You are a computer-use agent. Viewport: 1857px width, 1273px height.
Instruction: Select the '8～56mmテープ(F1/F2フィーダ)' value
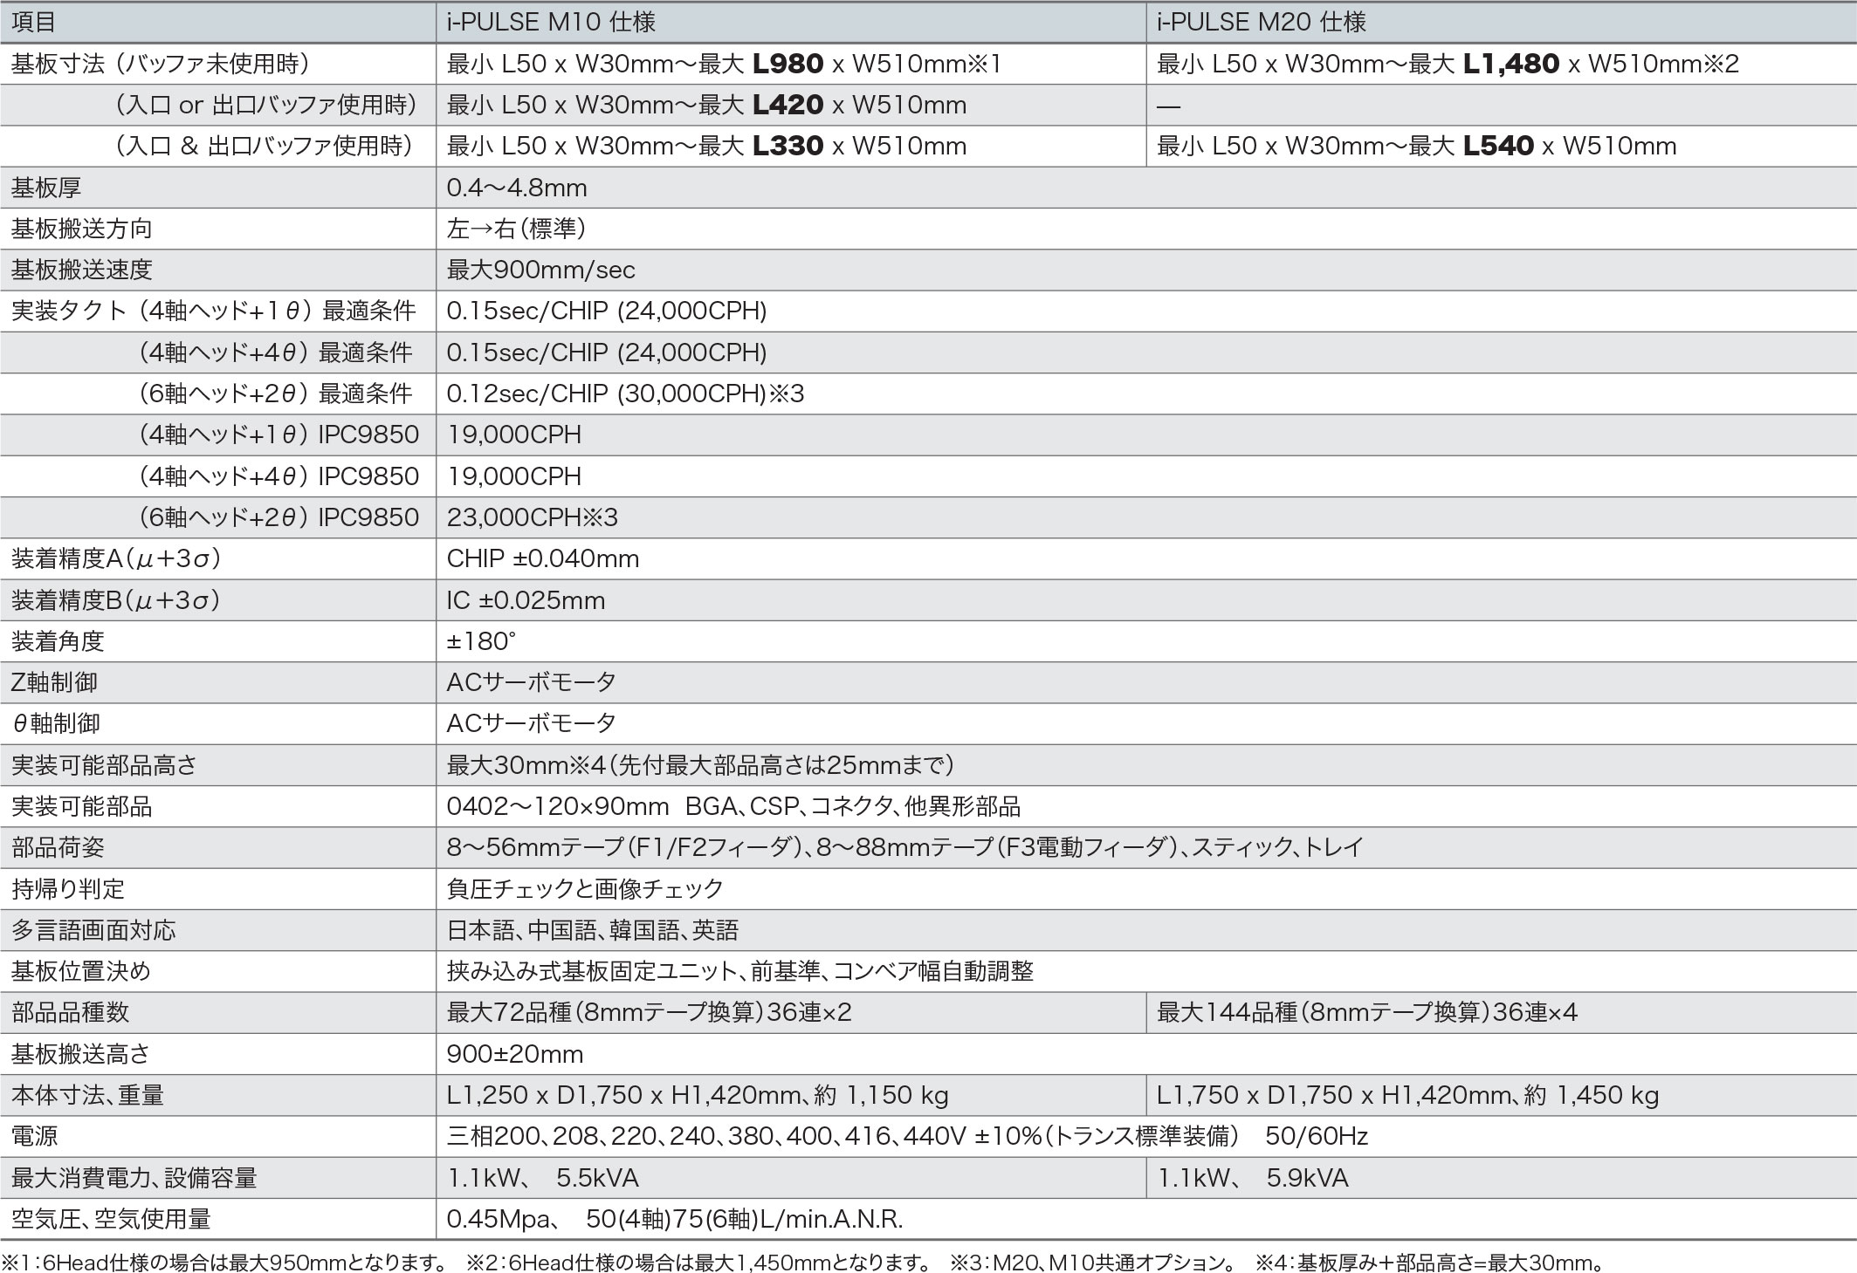point(905,847)
